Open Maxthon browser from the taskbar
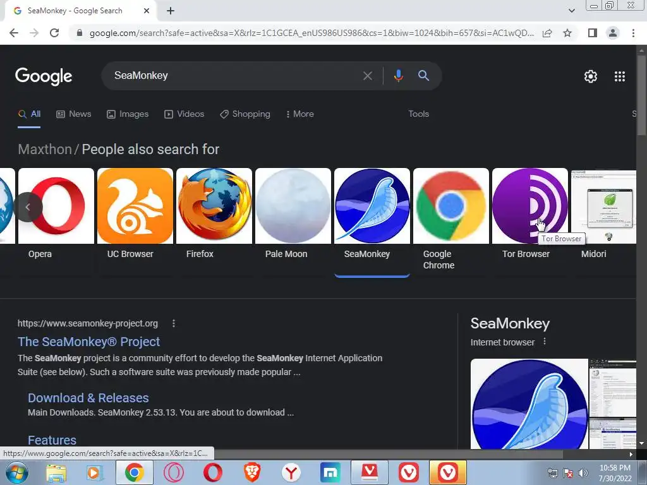 coord(330,472)
